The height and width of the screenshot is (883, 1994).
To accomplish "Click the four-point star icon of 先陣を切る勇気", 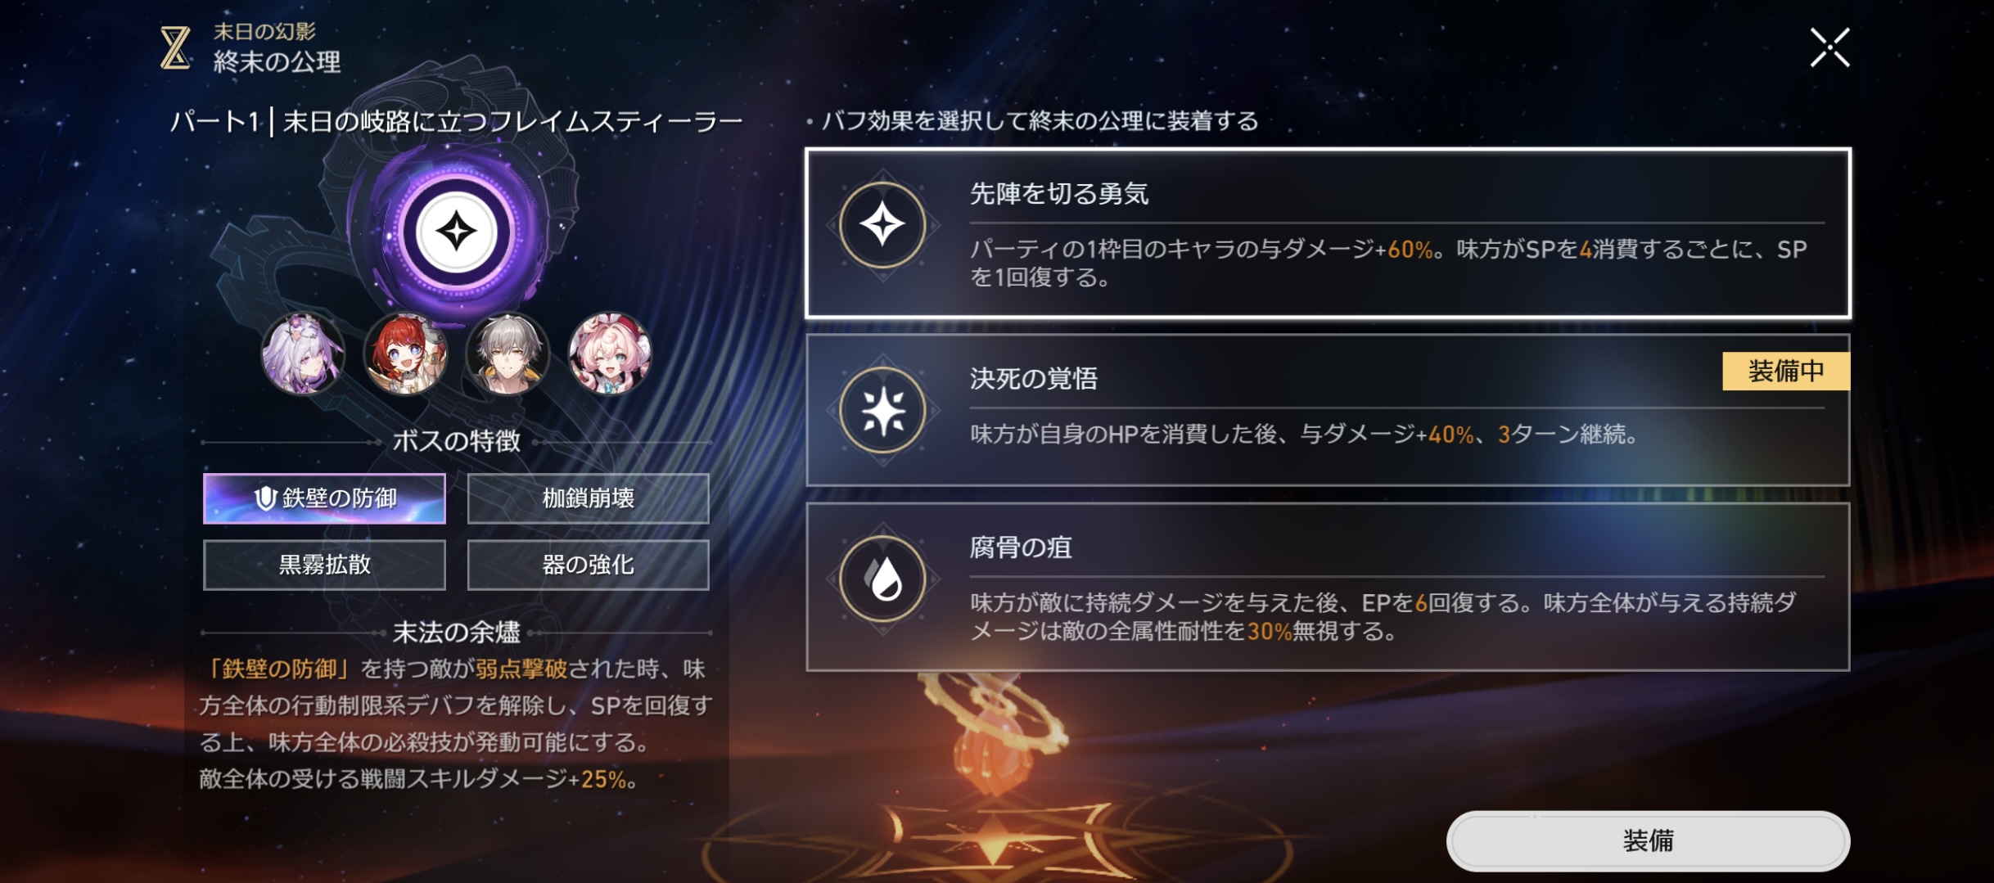I will click(x=882, y=225).
